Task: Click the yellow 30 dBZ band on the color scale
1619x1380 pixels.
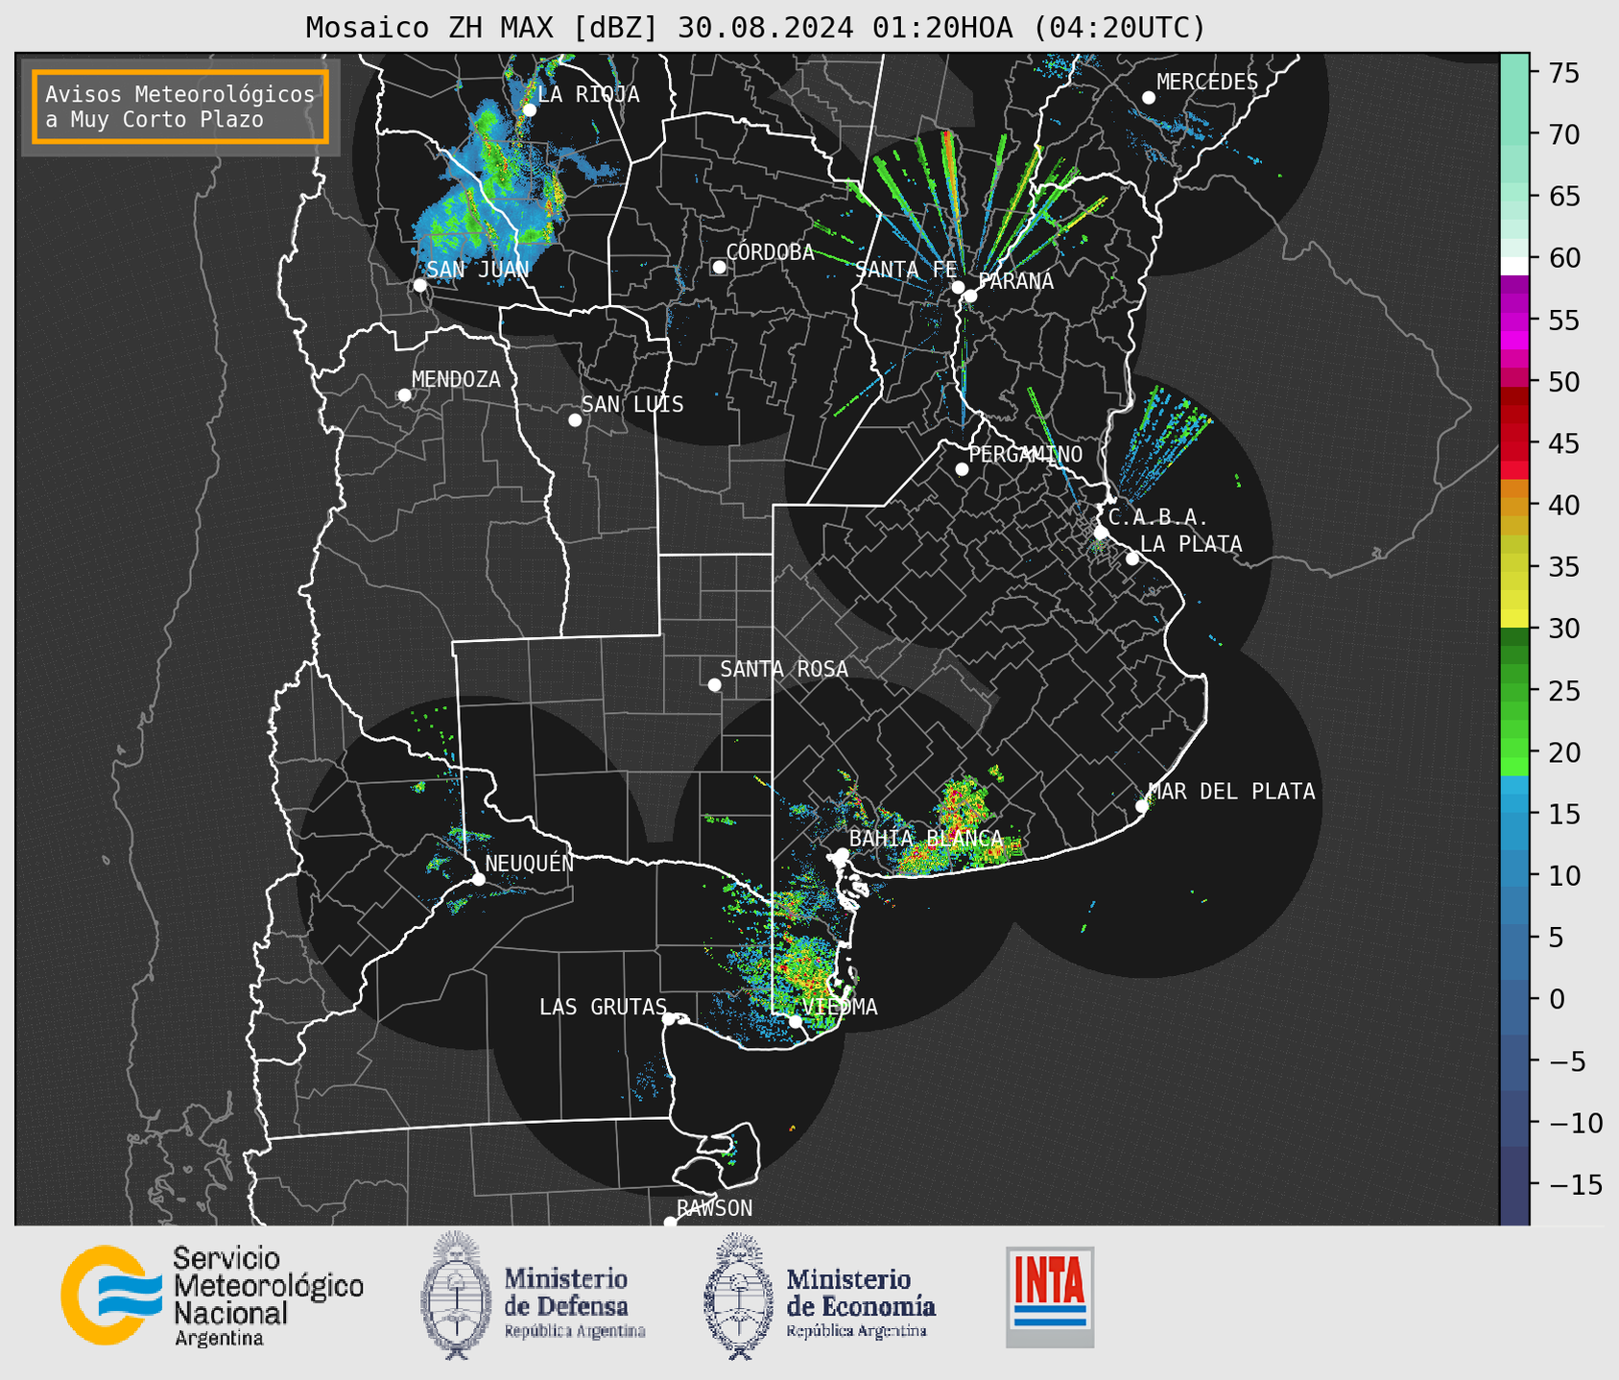Action: tap(1514, 619)
